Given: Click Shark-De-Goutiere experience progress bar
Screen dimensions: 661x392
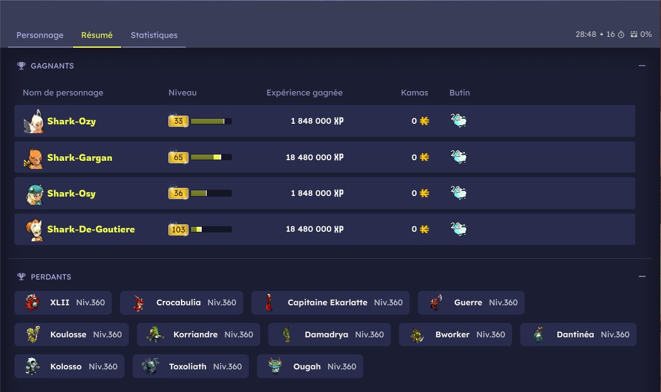Looking at the screenshot, I should pos(211,229).
